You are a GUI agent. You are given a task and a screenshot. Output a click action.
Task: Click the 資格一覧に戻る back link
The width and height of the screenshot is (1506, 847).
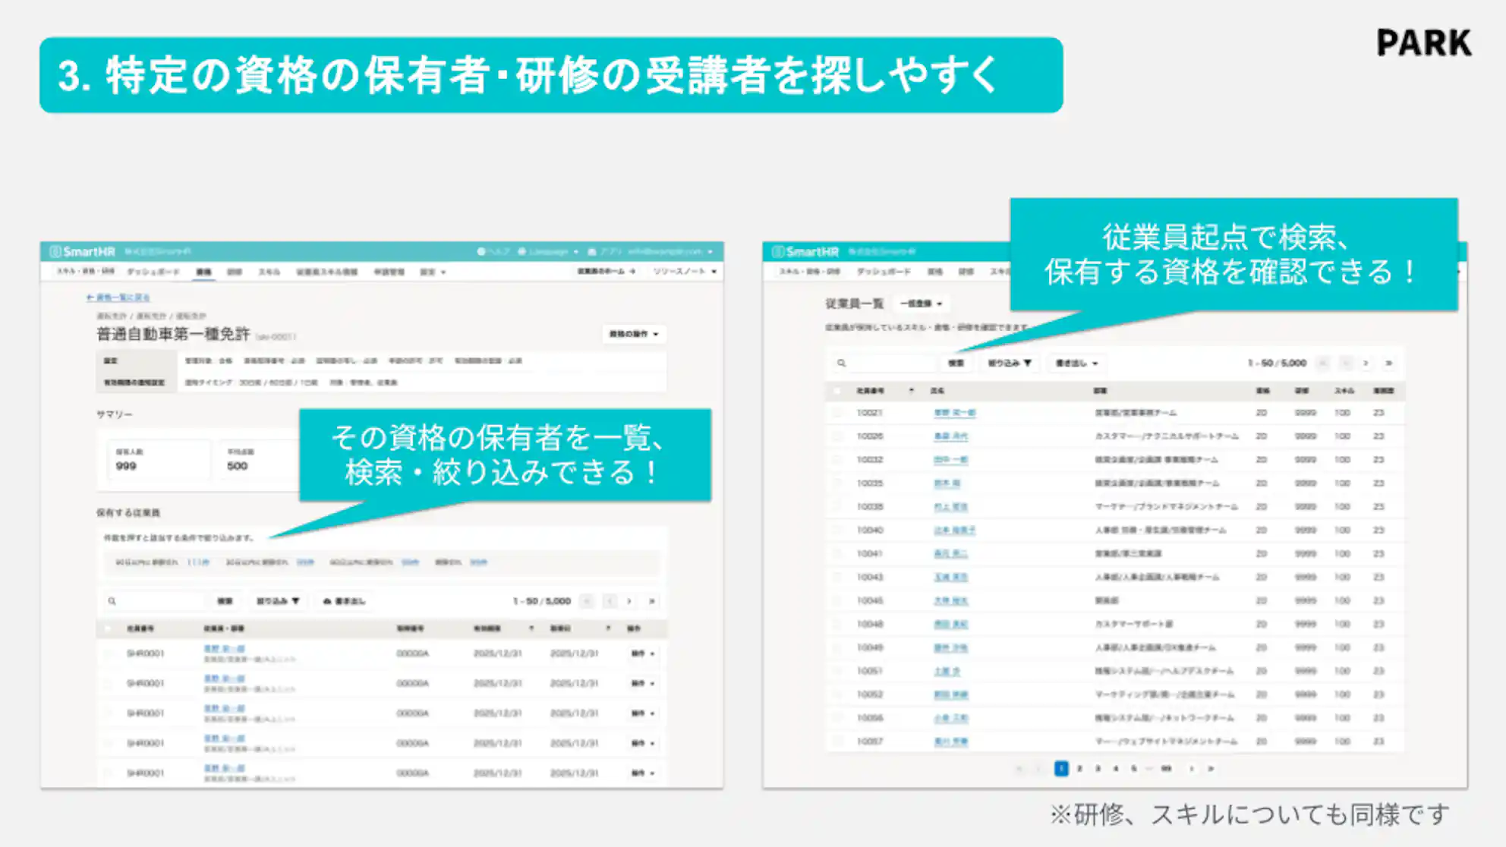118,298
